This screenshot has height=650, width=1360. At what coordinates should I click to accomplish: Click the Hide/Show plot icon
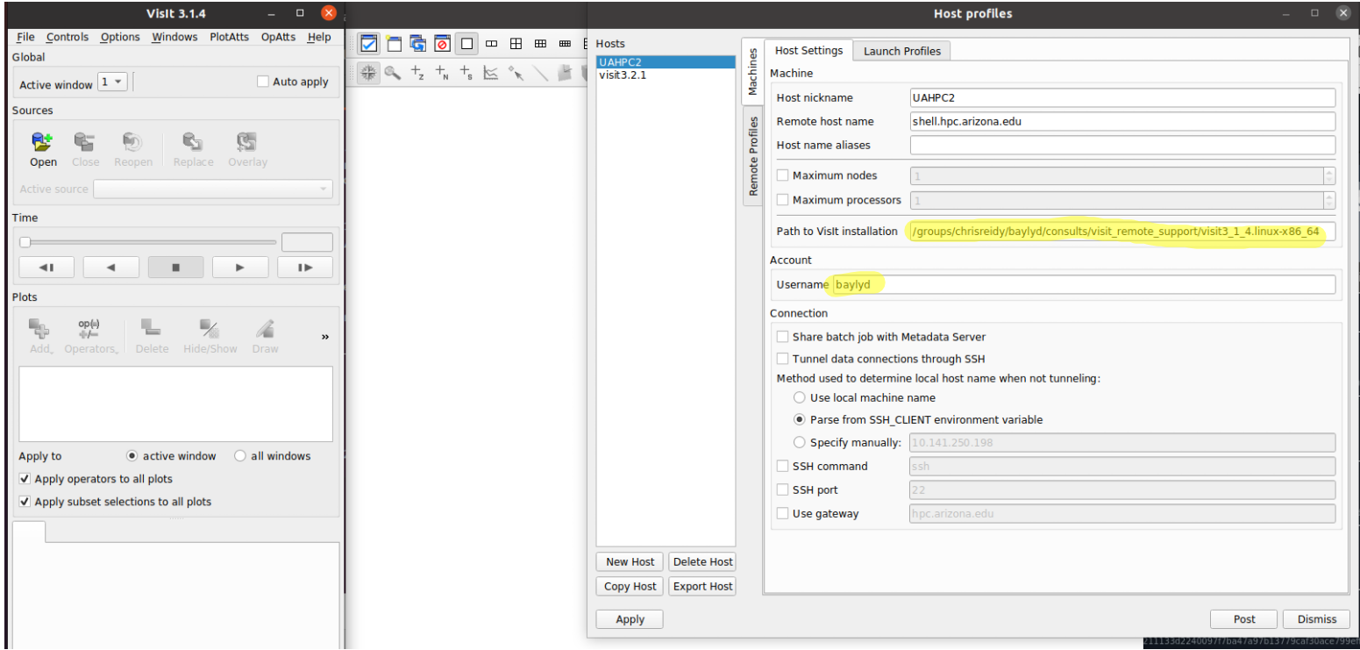[x=210, y=329]
